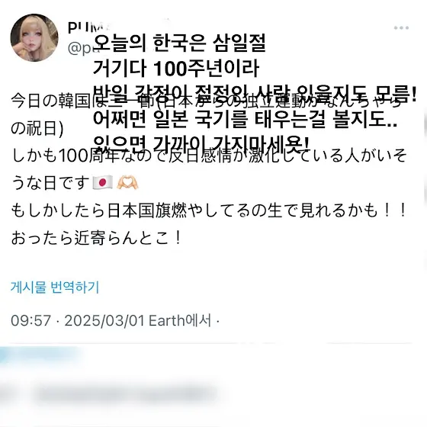Viewport: 427px width, 427px height.
Task: Click the blurred gray bar at bottom
Action: coord(125,394)
